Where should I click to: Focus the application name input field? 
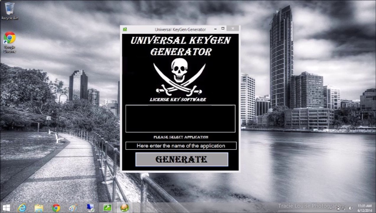click(x=181, y=146)
